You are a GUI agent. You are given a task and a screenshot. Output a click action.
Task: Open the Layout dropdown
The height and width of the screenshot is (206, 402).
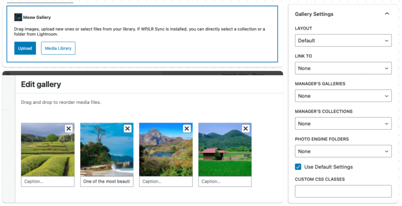pyautogui.click(x=343, y=41)
